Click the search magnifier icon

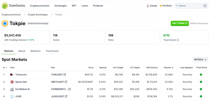(x=177, y=6)
